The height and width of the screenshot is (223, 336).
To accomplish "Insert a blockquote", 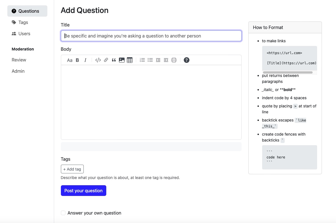I will tap(114, 60).
